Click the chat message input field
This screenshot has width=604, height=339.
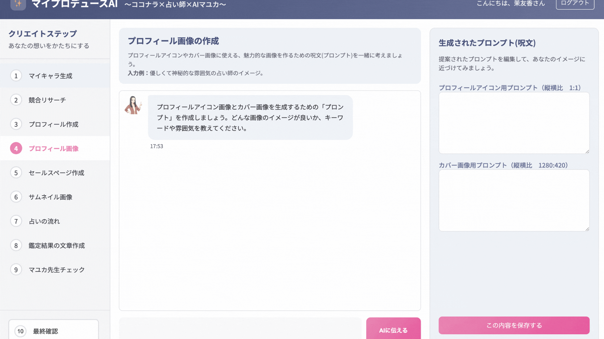(x=240, y=329)
